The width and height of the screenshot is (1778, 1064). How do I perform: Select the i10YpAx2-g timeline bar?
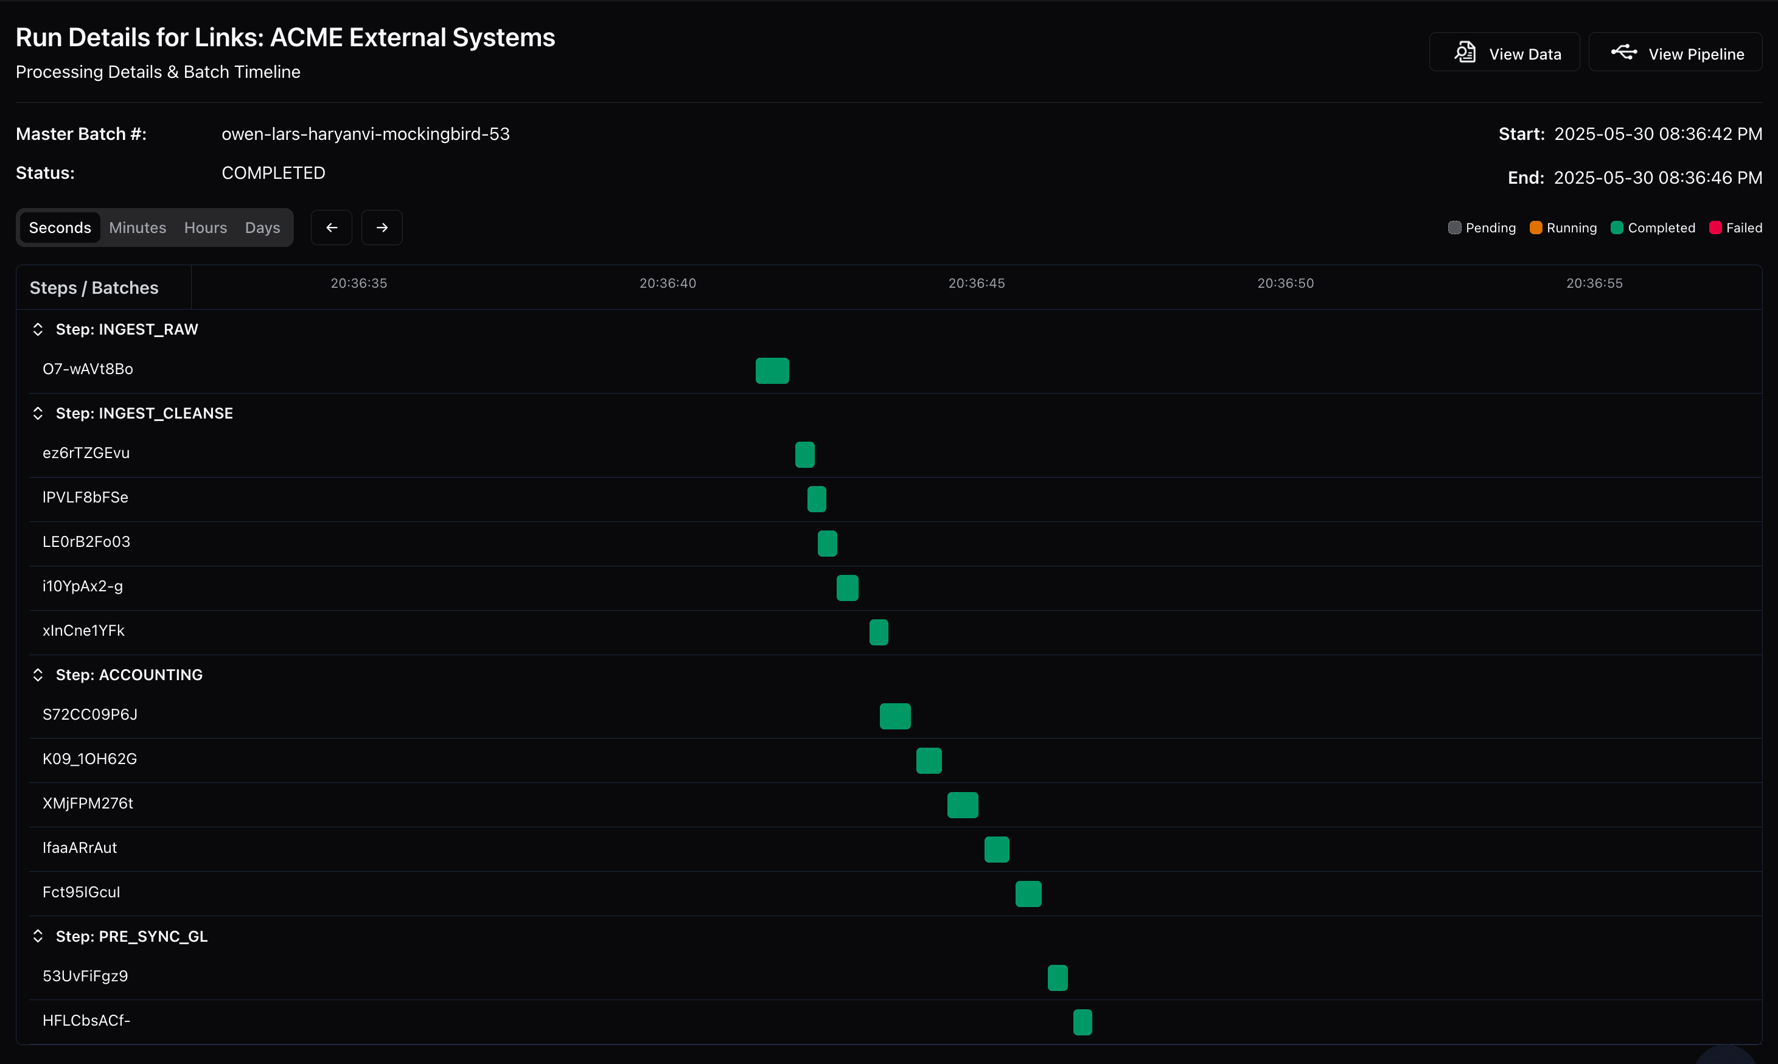pyautogui.click(x=848, y=588)
